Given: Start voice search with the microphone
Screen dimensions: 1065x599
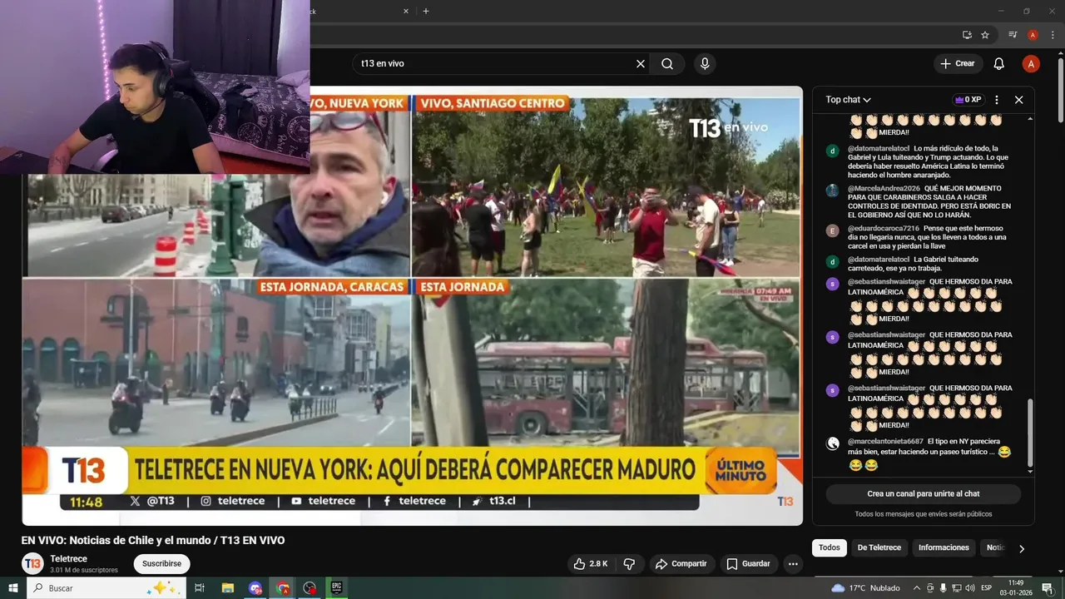Looking at the screenshot, I should [705, 64].
